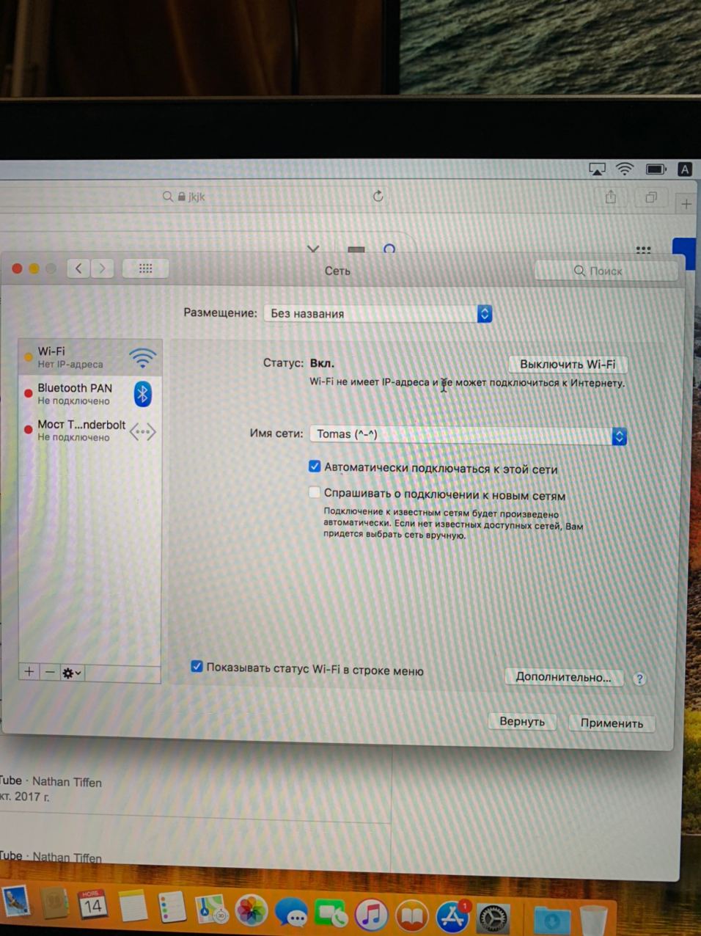701x936 pixels.
Task: Open Notes from the Dock
Action: point(133,907)
